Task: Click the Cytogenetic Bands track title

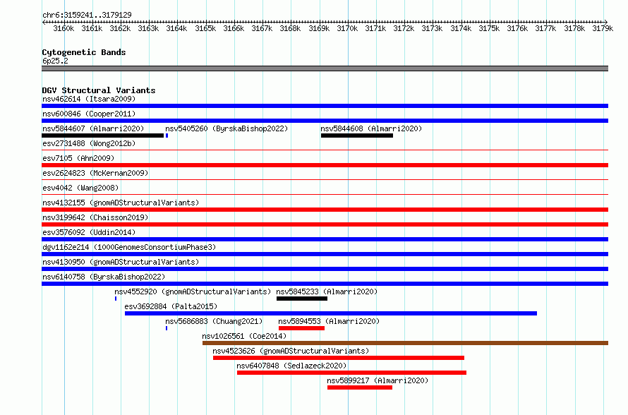Action: (x=84, y=52)
